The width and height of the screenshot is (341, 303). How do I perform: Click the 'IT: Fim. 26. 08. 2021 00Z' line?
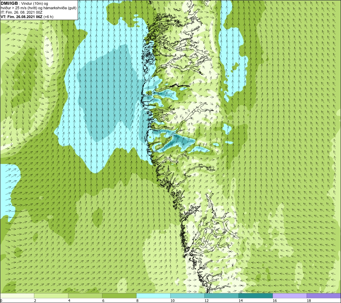click(21, 12)
